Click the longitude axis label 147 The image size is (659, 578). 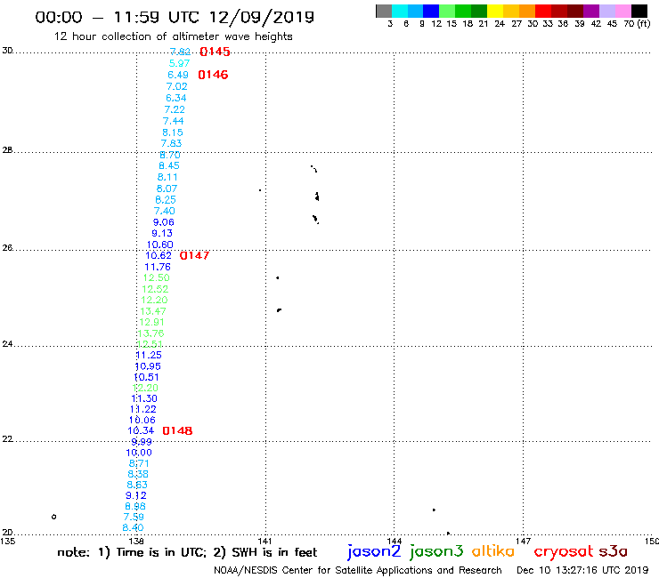524,541
